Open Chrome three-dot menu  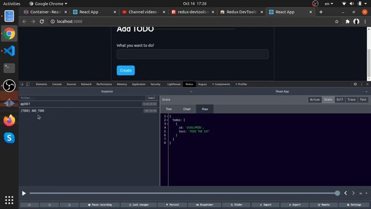[x=365, y=21]
